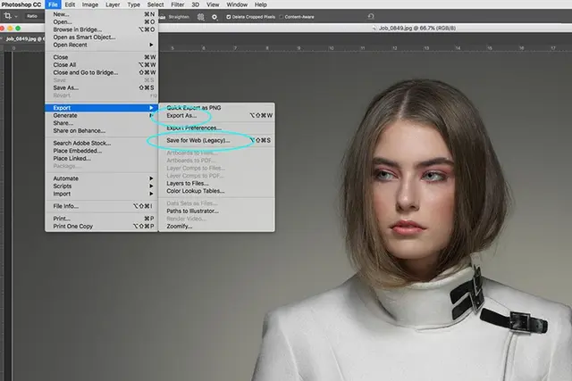The height and width of the screenshot is (381, 572).
Task: Click the reset crop arrow icon
Action: (371, 16)
